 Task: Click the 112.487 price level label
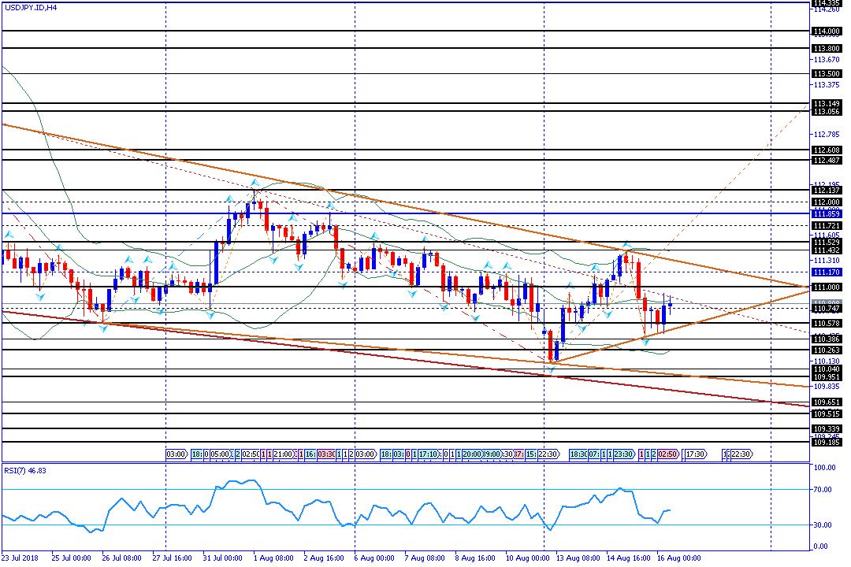pos(826,160)
